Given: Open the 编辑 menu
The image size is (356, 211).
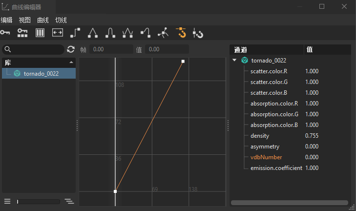Looking at the screenshot, I should pyautogui.click(x=6, y=20).
